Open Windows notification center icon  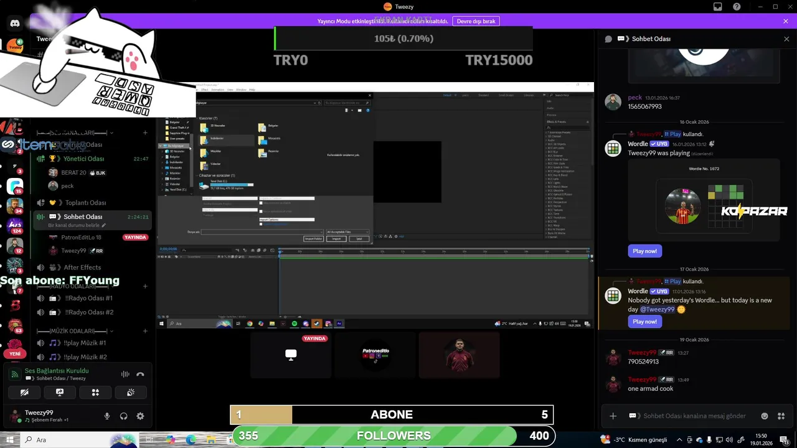[785, 439]
